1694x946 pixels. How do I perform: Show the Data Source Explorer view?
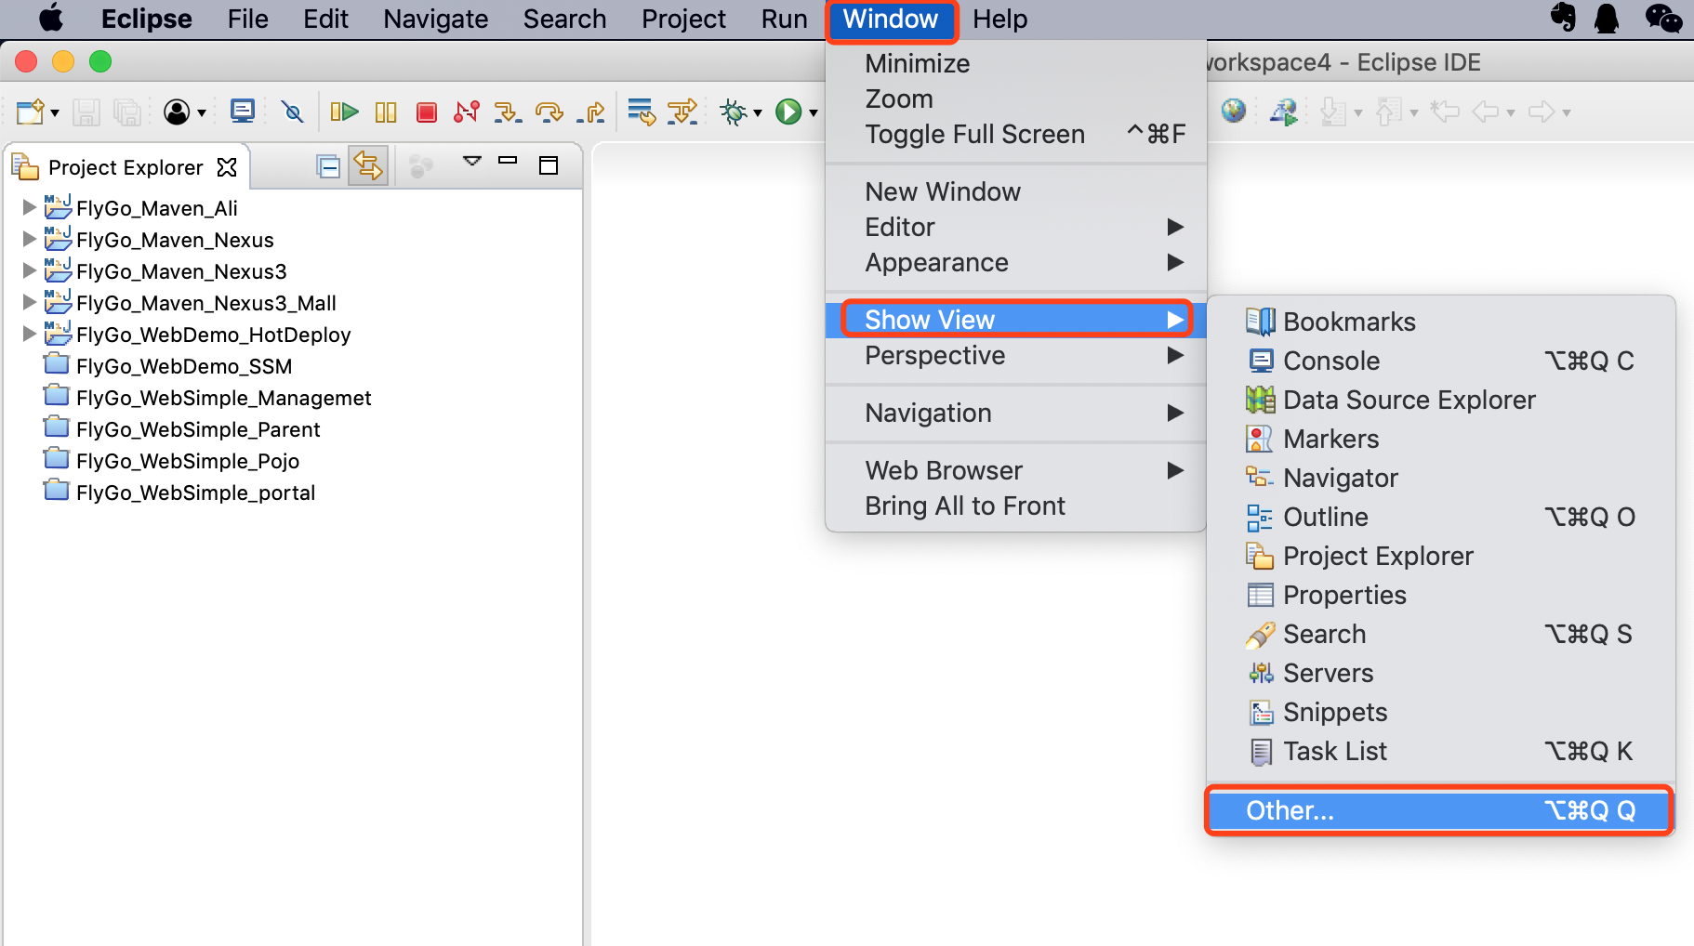pyautogui.click(x=1441, y=400)
